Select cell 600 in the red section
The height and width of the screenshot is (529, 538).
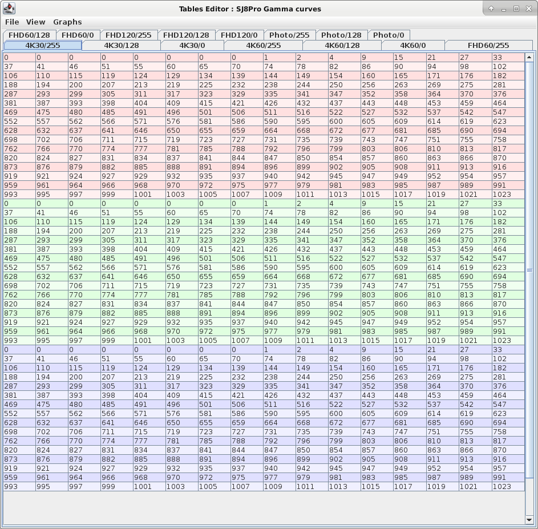coord(345,121)
